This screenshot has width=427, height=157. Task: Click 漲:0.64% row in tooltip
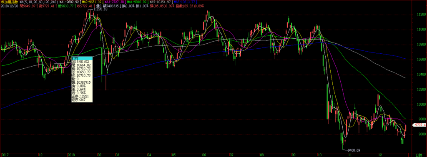point(79,89)
